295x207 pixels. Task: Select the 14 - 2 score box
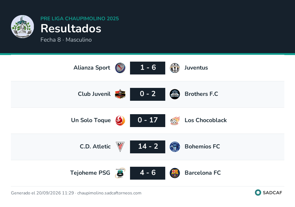148,147
